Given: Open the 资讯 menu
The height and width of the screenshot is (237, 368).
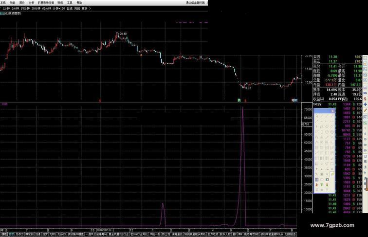Looking at the screenshot, I should (60, 2).
